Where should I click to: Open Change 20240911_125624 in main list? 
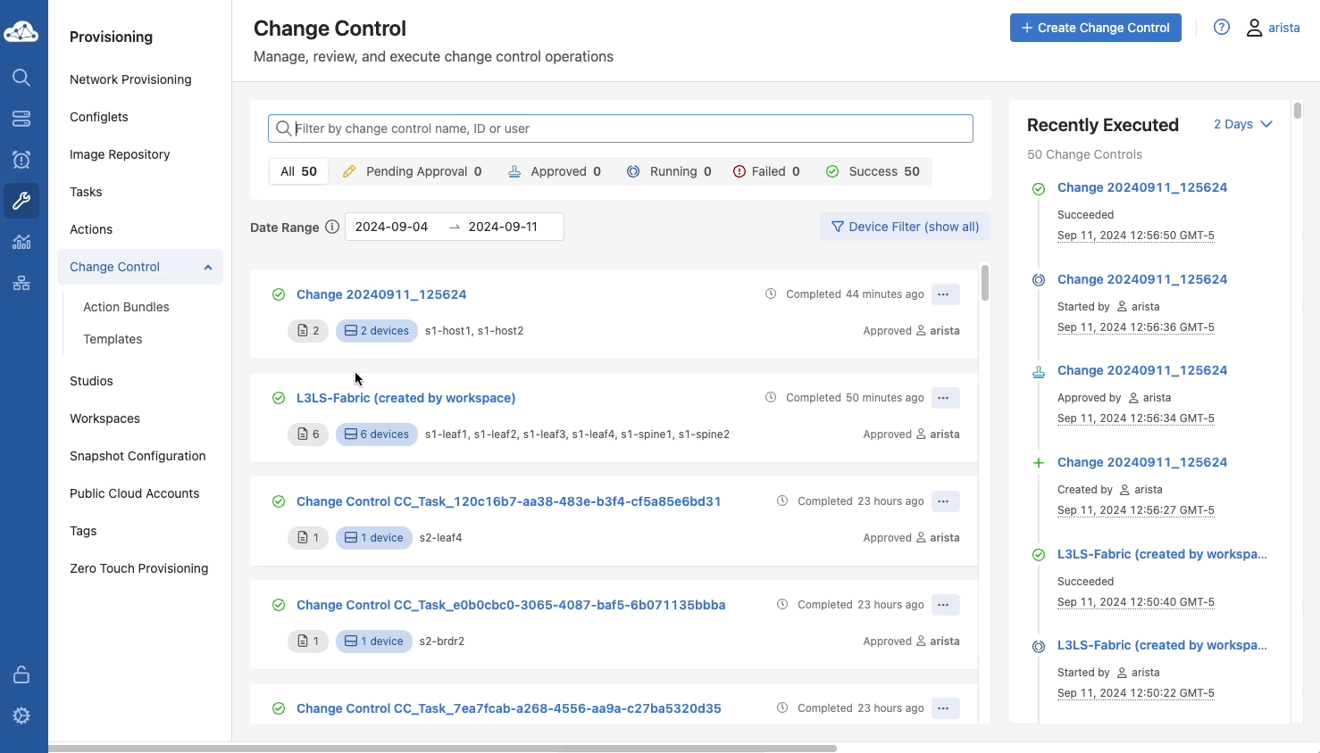(381, 294)
